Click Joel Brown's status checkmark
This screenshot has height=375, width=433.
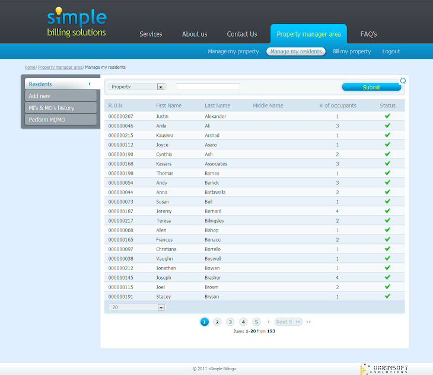tap(387, 287)
